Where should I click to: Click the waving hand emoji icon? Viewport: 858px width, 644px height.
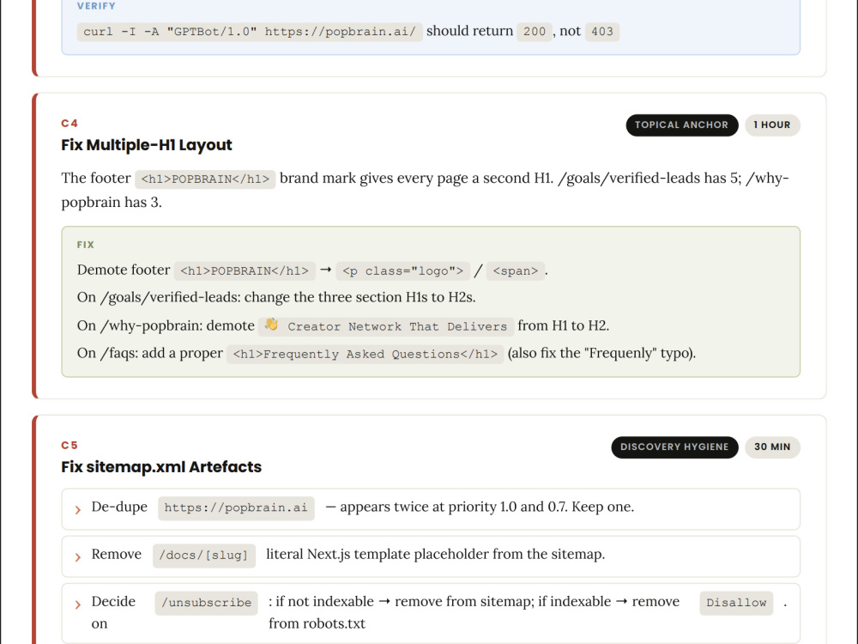[x=271, y=325]
